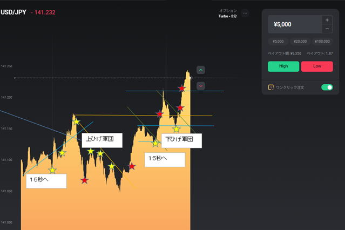Click the ¥5,000 amount input field
Viewport: 345px width, 230px height.
coord(294,24)
